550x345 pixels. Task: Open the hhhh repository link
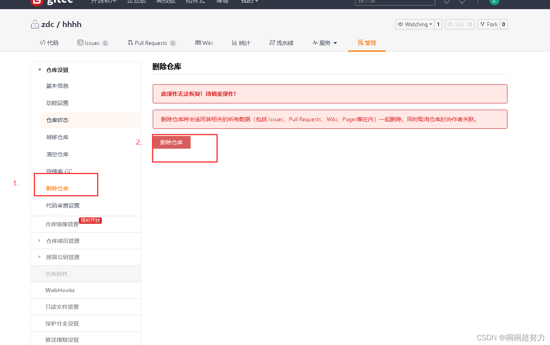click(72, 24)
